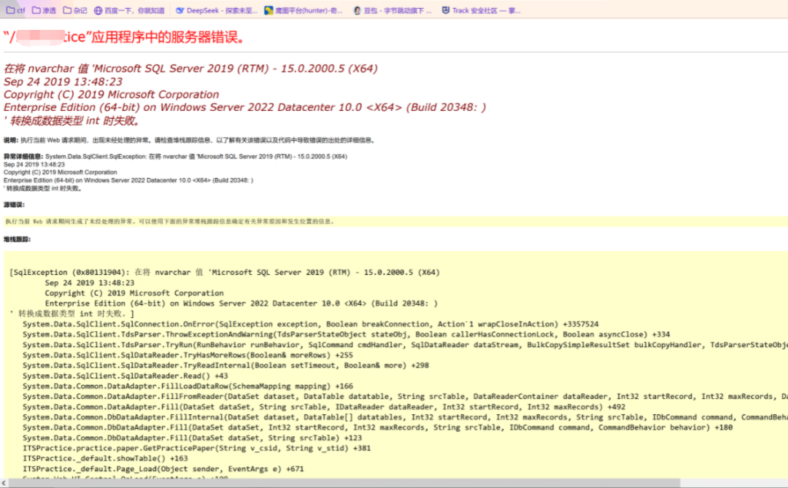Click the 源错误: label

(x=14, y=204)
